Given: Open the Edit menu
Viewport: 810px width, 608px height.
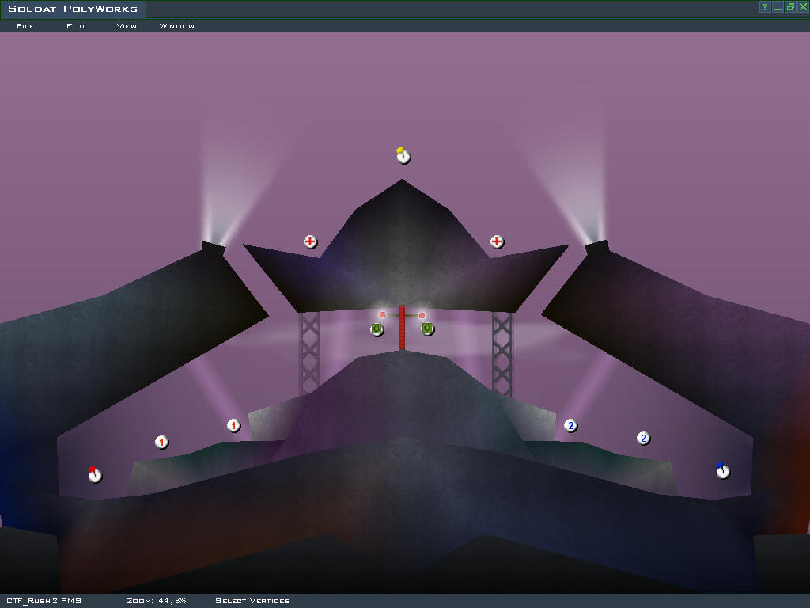Looking at the screenshot, I should click(76, 26).
